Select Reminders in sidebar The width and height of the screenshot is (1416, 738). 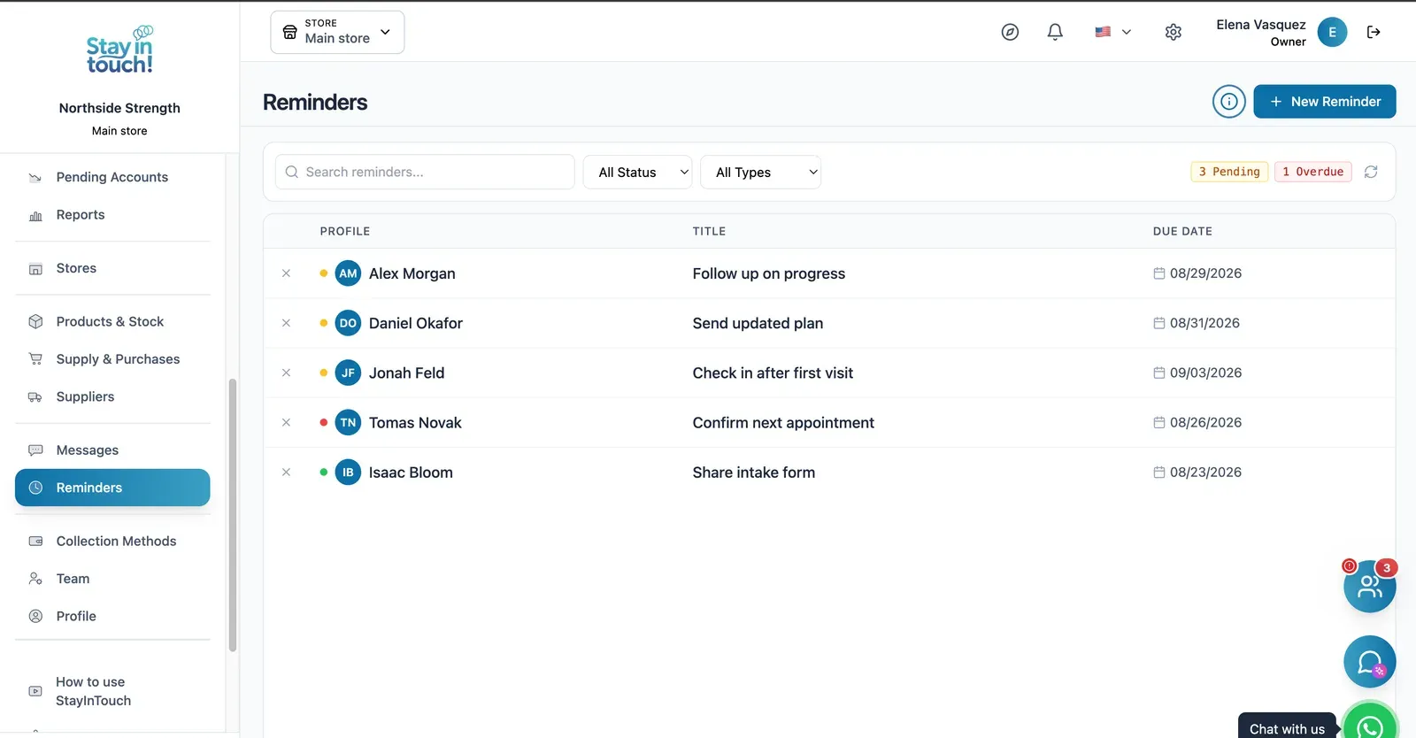coord(112,488)
